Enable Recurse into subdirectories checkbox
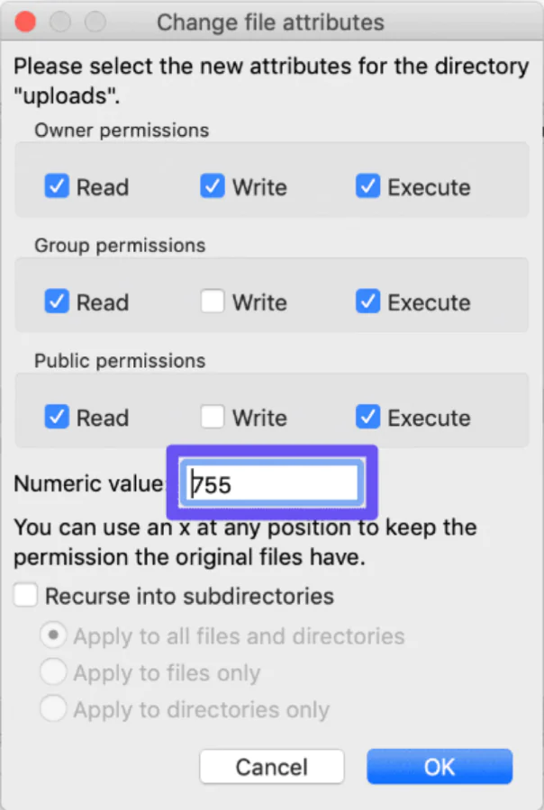 (x=26, y=596)
